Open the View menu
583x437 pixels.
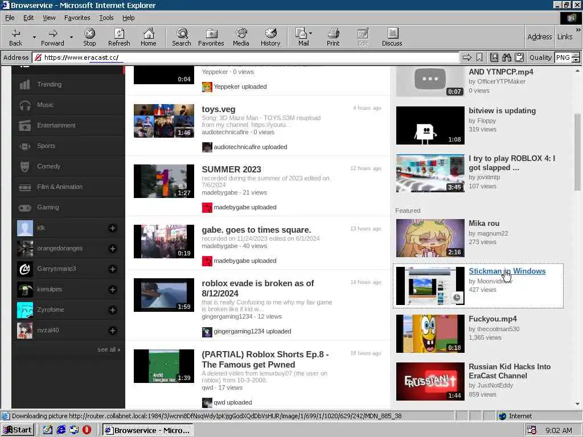(49, 18)
